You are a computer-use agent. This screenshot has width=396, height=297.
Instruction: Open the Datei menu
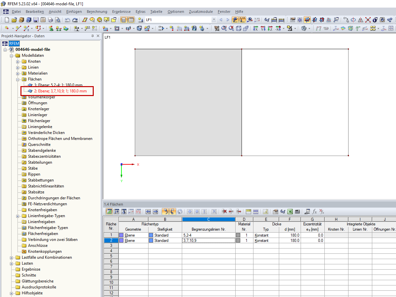pyautogui.click(x=16, y=12)
